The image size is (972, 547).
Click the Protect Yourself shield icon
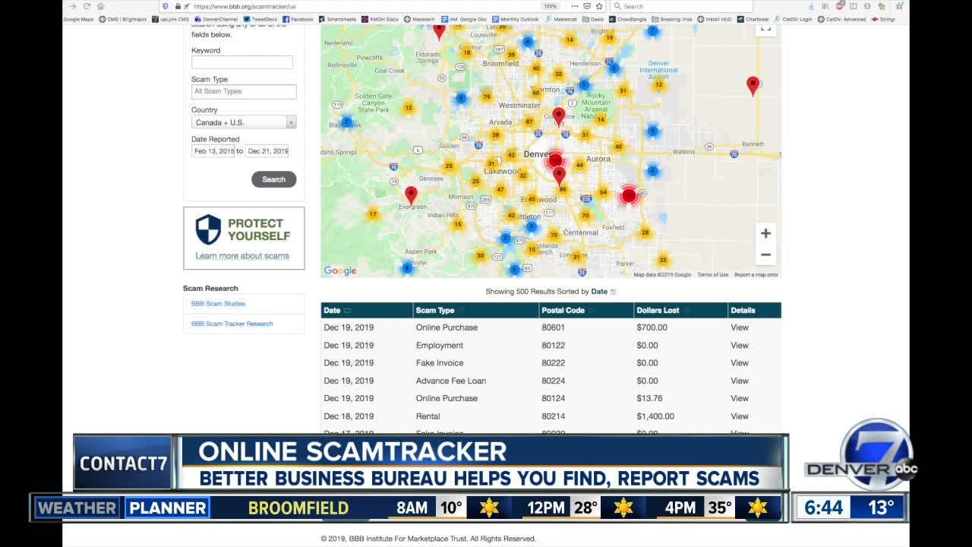208,229
